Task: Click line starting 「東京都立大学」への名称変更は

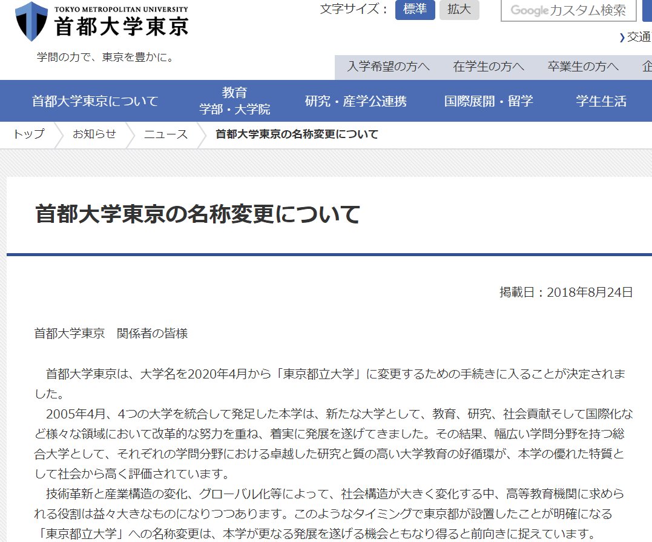Action: 315,534
